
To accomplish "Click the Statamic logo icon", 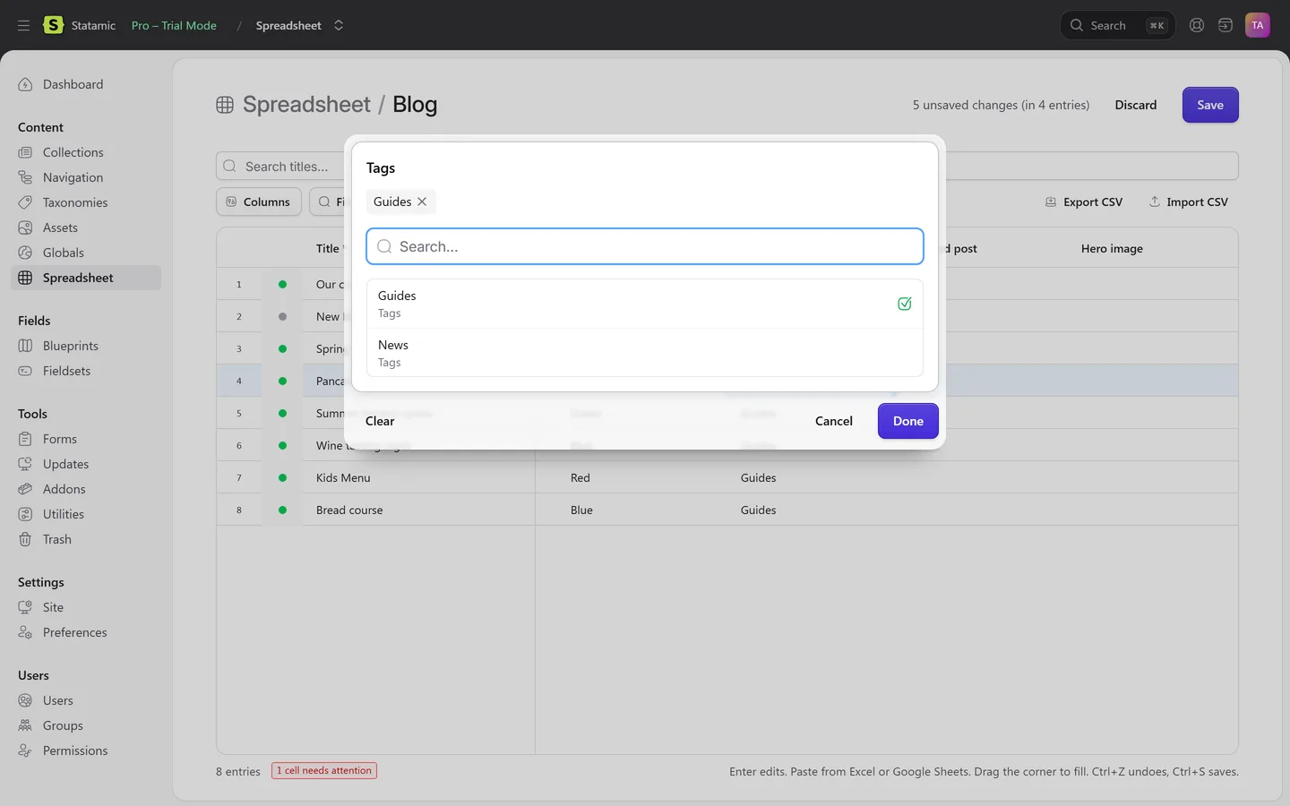I will click(54, 25).
